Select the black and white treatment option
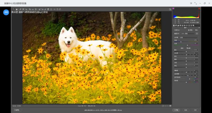This screenshot has width=212, height=113. click(x=195, y=30)
